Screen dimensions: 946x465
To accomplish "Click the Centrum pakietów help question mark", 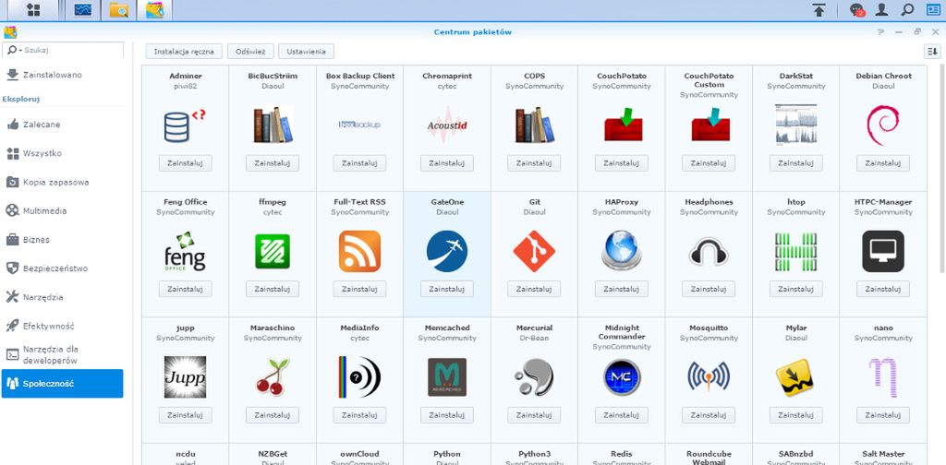I will pos(880,32).
